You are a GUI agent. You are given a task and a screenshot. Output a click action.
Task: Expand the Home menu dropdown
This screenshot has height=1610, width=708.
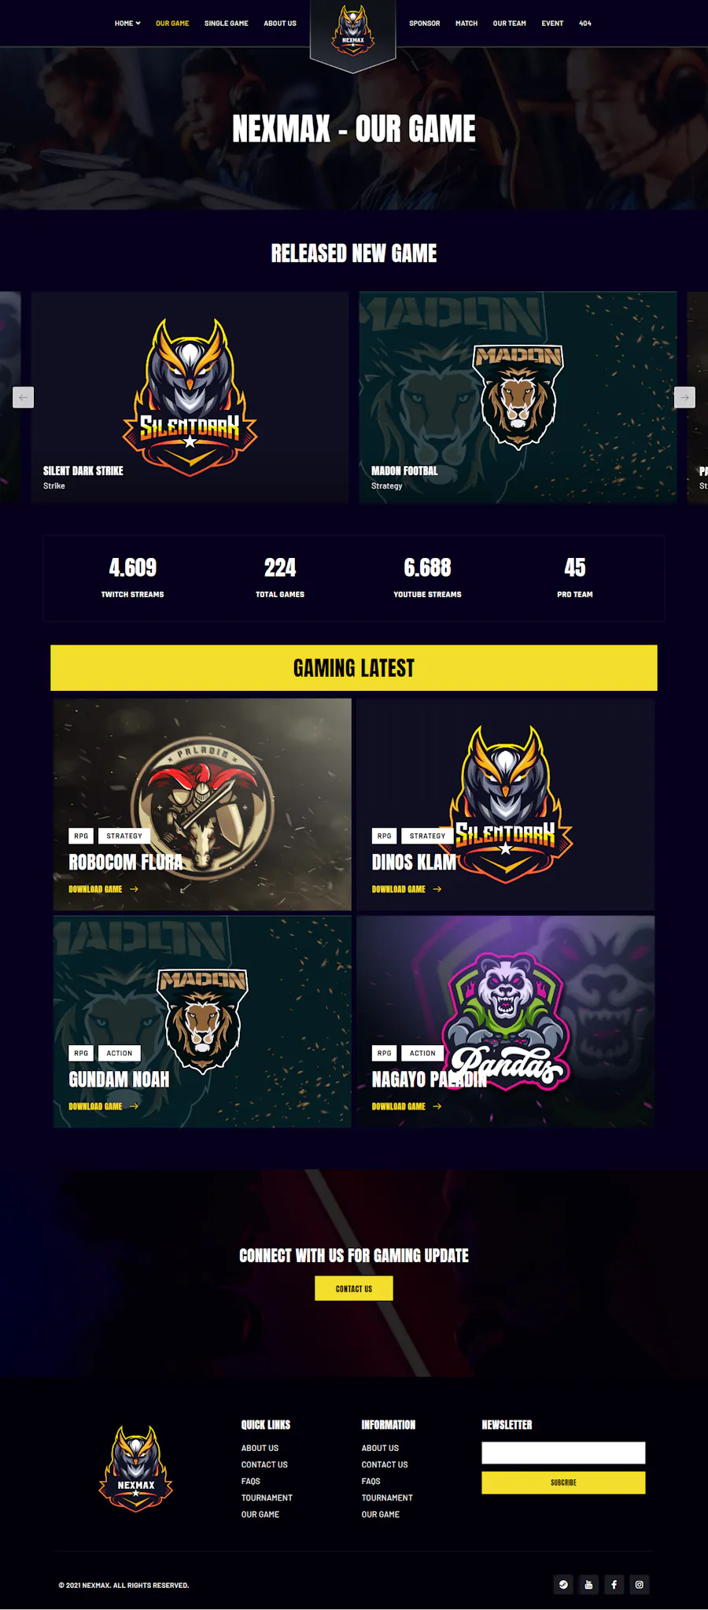tap(127, 24)
